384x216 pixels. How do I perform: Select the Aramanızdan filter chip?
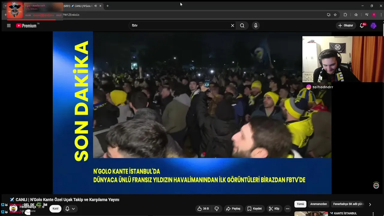click(319, 204)
